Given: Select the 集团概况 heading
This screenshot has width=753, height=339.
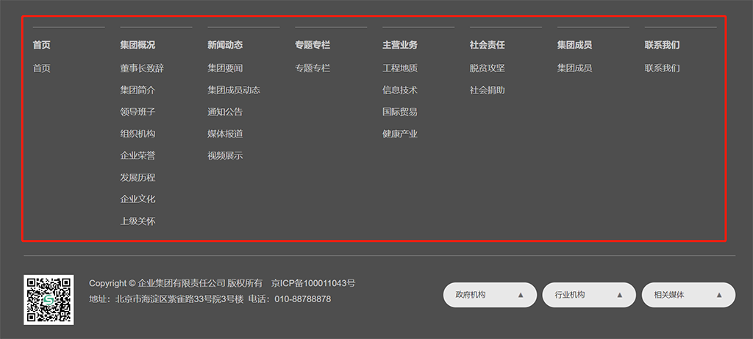Looking at the screenshot, I should tap(138, 45).
